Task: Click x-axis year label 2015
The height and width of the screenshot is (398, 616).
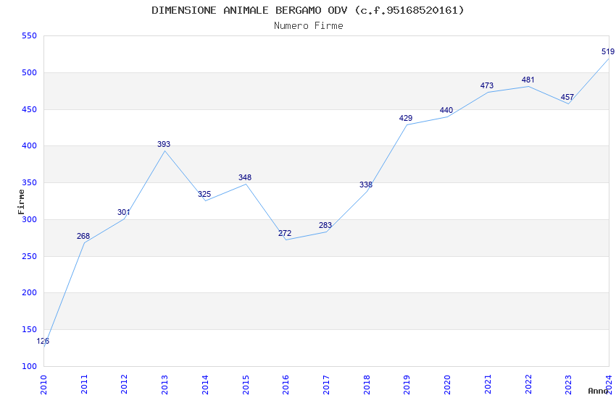Action: click(x=246, y=384)
